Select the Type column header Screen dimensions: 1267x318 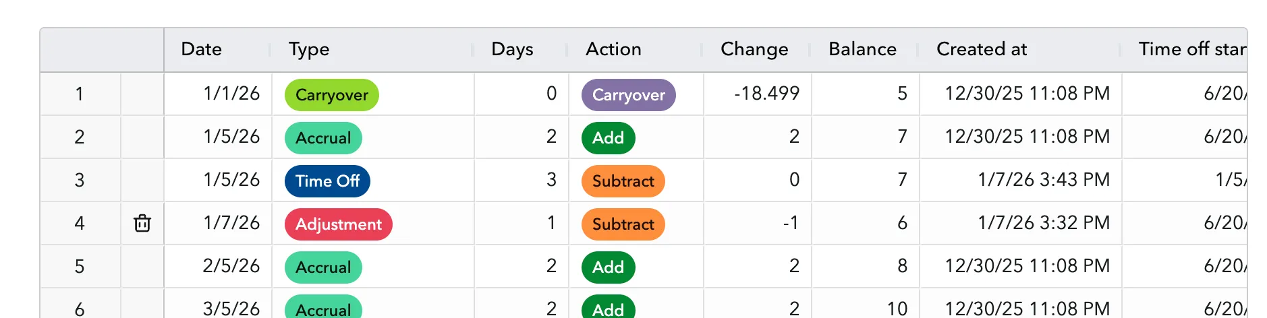pos(372,49)
